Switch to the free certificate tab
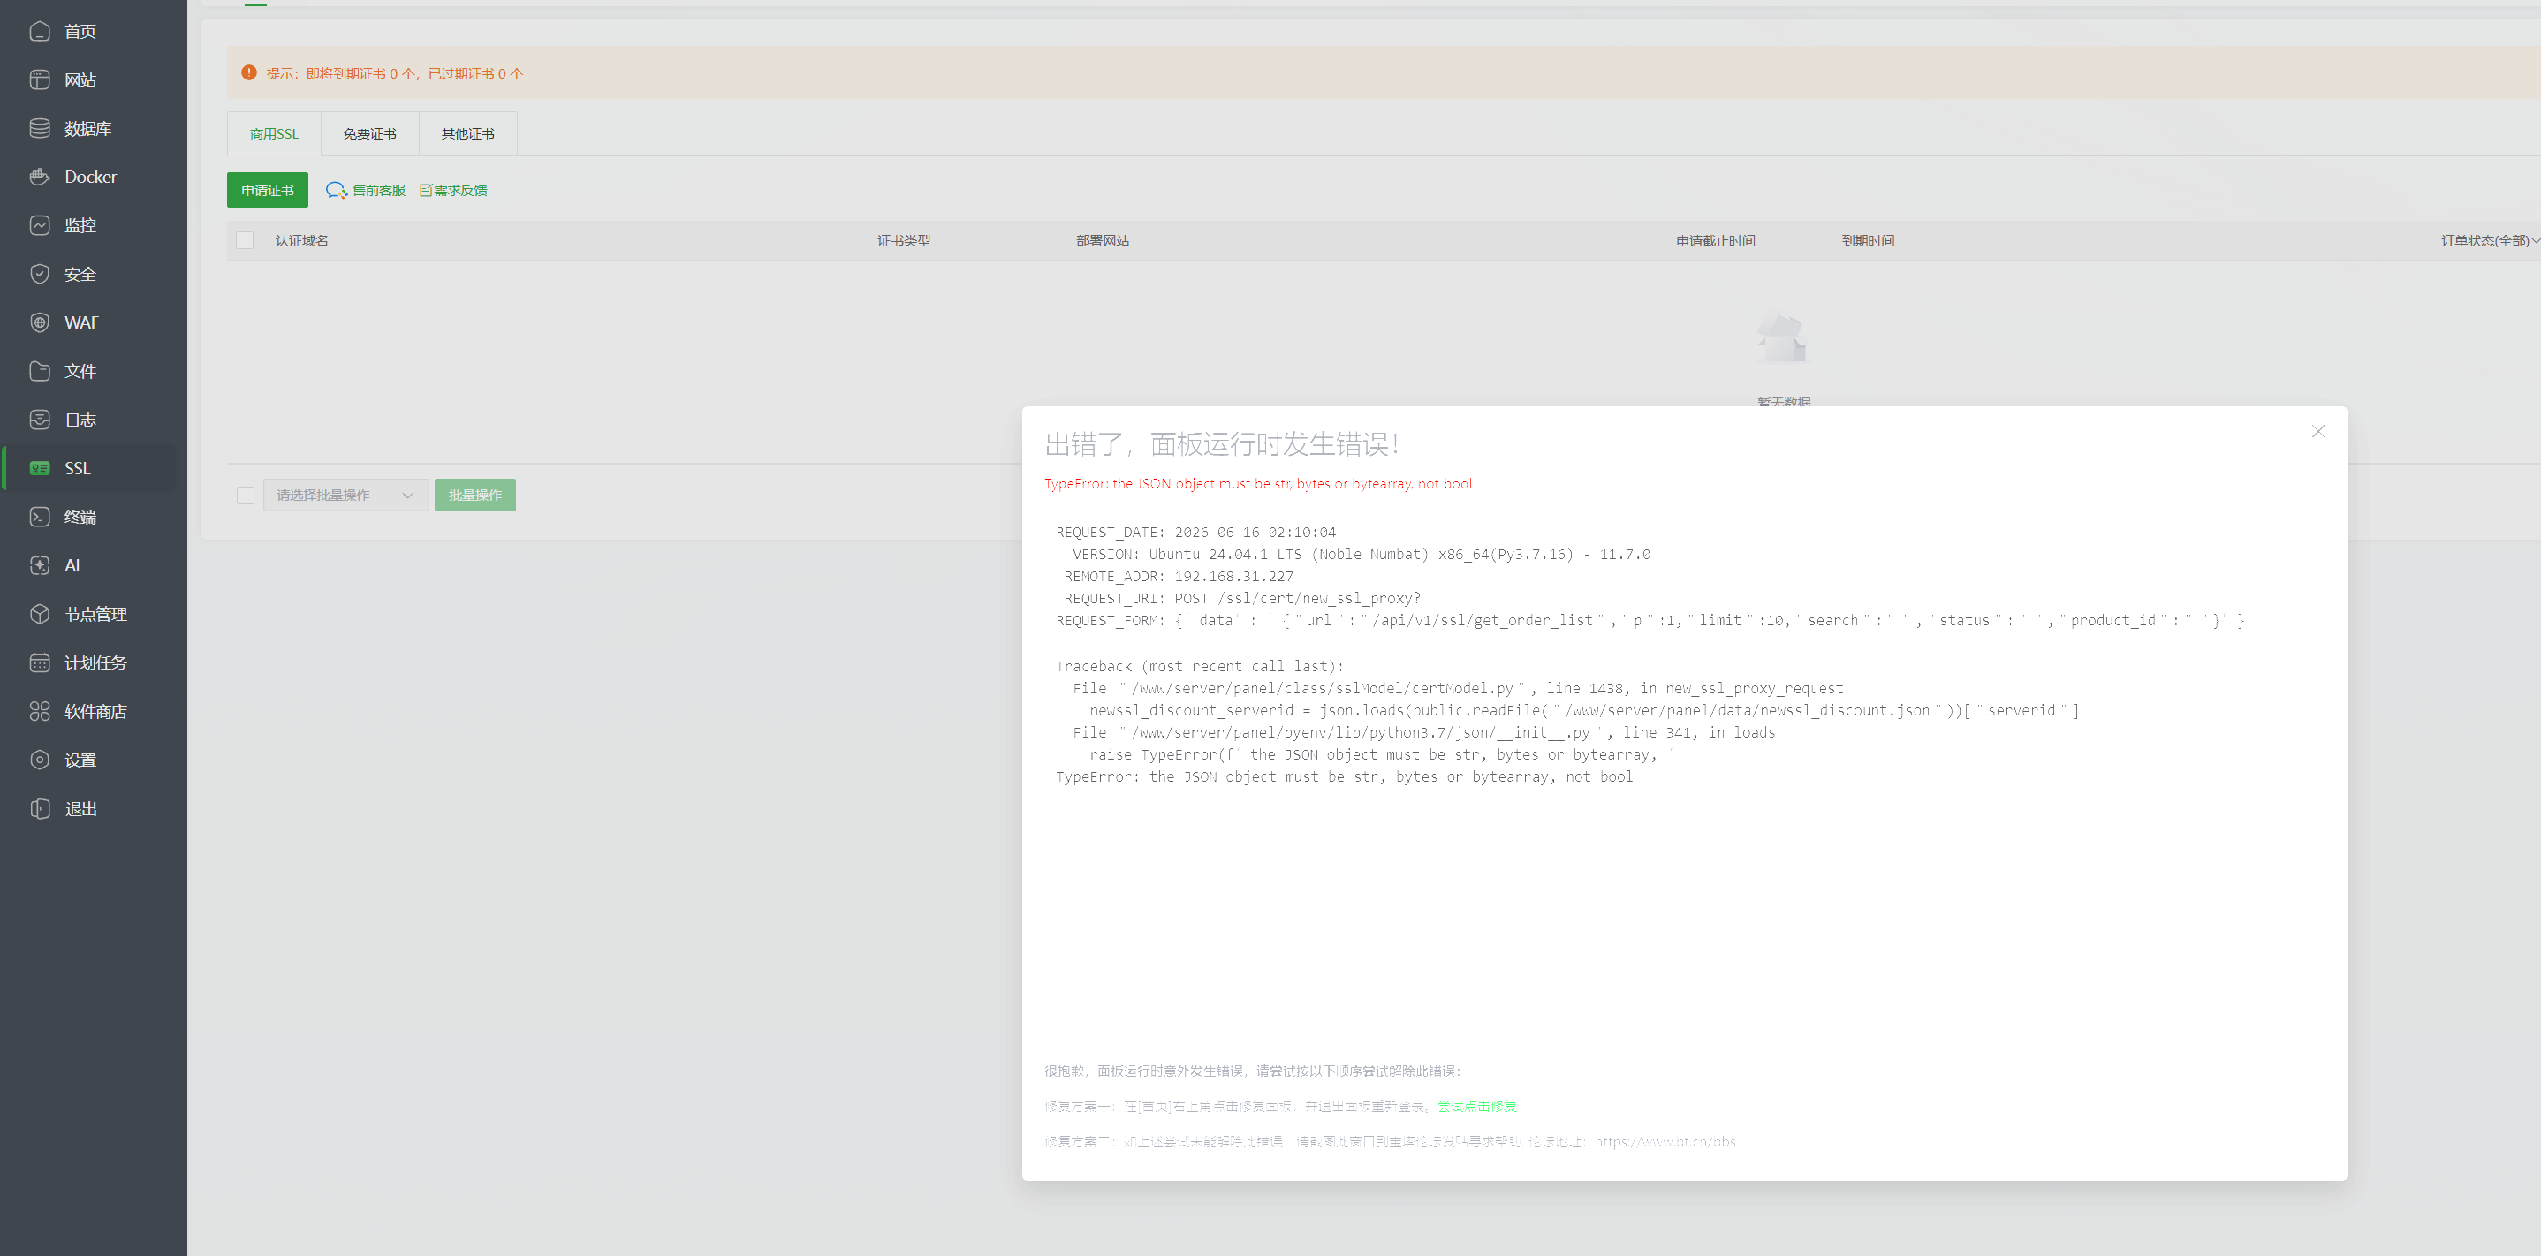The width and height of the screenshot is (2541, 1256). click(370, 134)
